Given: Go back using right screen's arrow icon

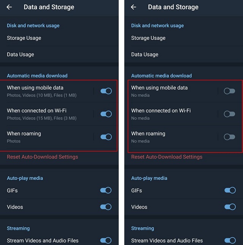Looking at the screenshot, I should (x=134, y=7).
